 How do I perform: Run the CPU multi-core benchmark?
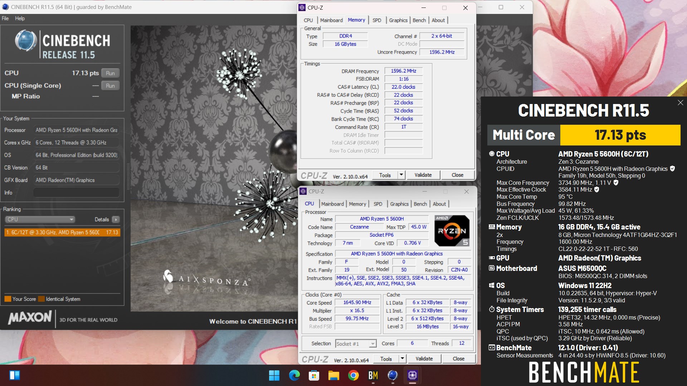[x=110, y=73]
